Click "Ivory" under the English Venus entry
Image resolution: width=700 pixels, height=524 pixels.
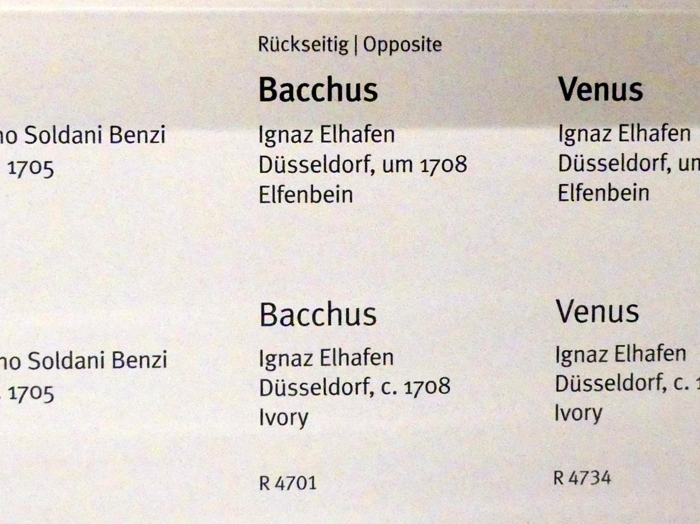point(578,412)
